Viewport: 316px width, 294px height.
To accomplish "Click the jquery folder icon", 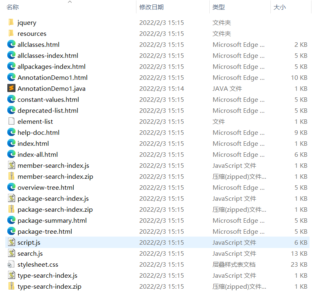I will (11, 22).
